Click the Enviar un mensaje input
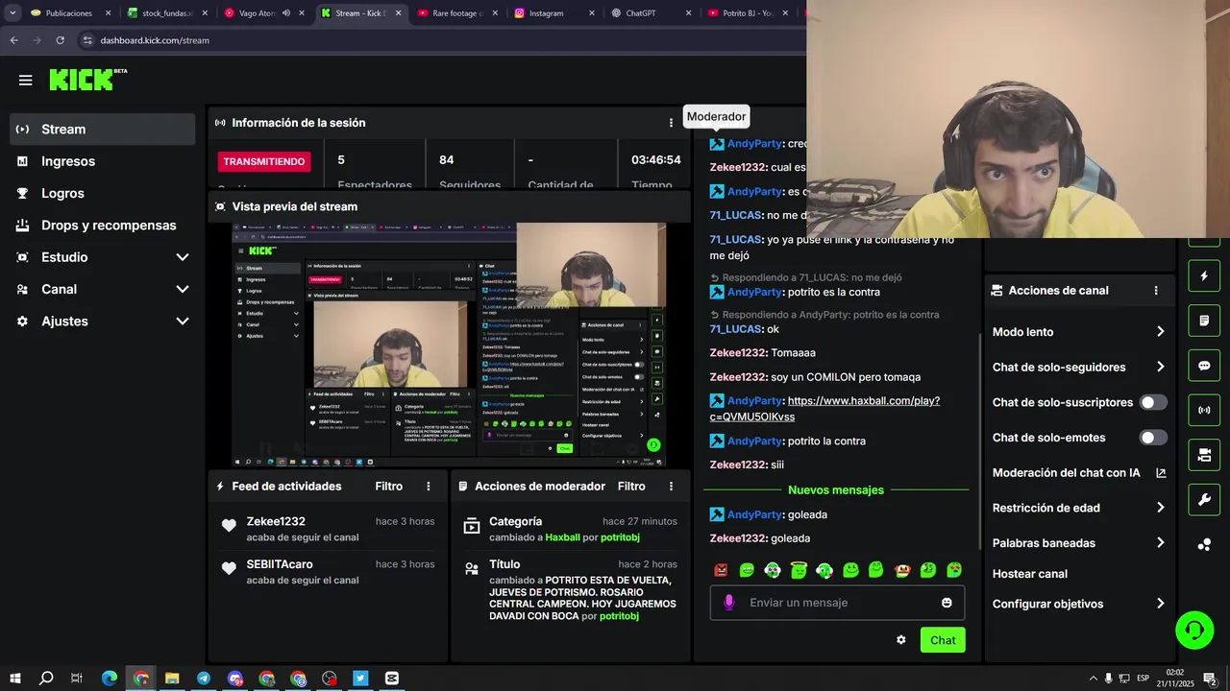The width and height of the screenshot is (1230, 691). point(836,603)
